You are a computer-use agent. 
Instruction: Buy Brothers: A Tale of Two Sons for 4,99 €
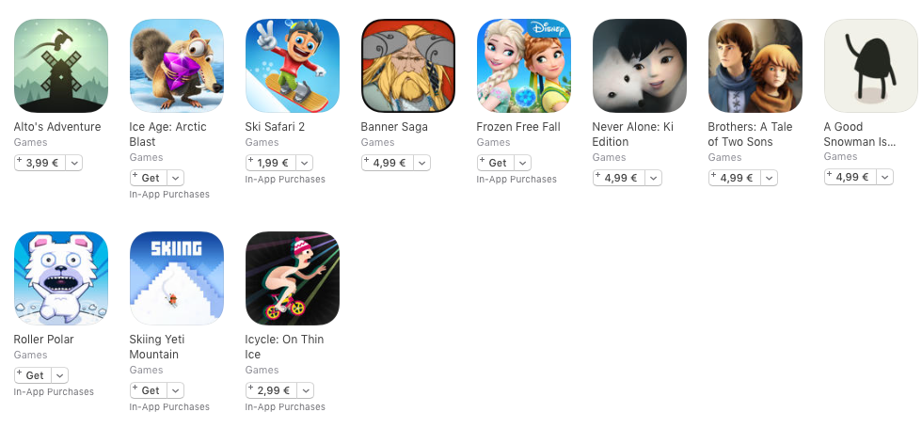(x=735, y=178)
